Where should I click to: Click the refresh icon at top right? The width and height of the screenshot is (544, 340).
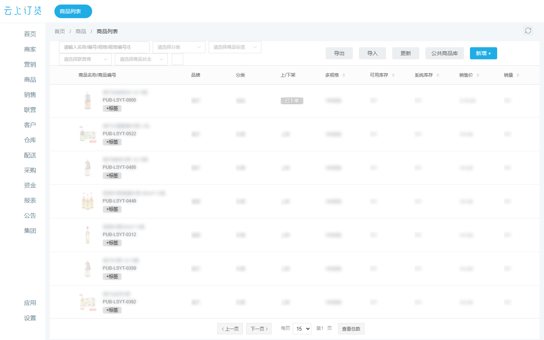528,31
